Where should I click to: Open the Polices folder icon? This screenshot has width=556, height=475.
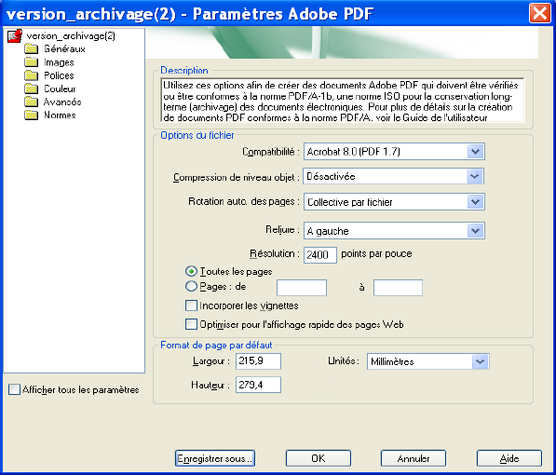click(x=32, y=75)
